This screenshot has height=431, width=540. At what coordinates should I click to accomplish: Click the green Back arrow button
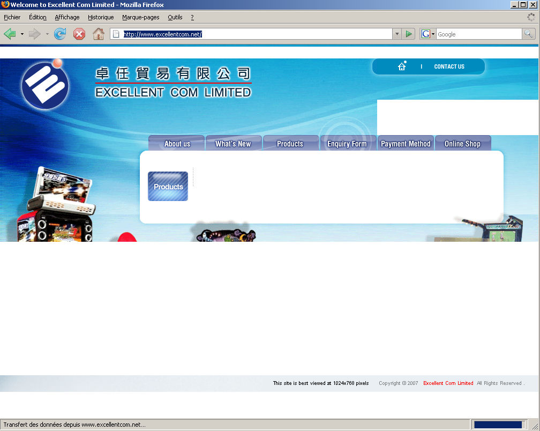[10, 34]
